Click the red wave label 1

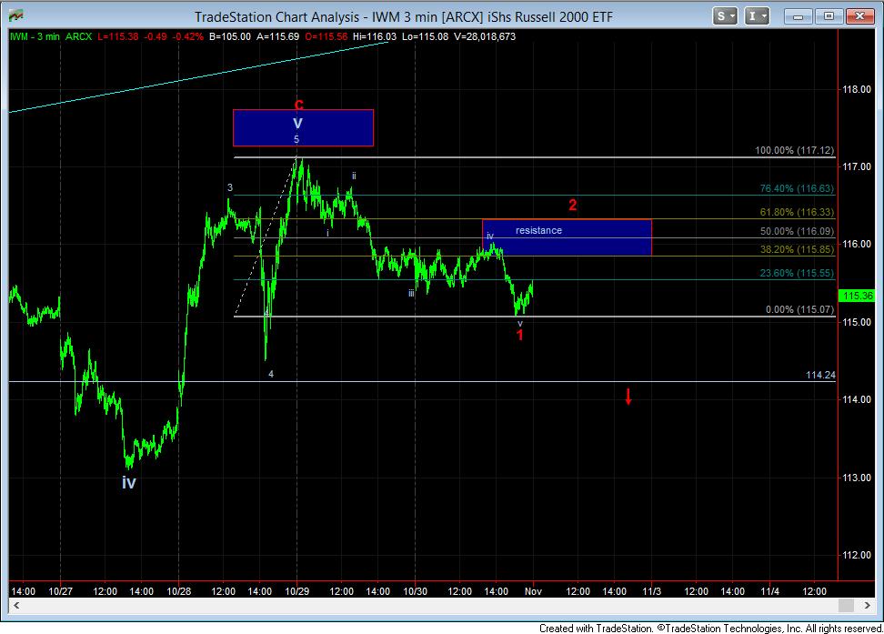coord(520,335)
